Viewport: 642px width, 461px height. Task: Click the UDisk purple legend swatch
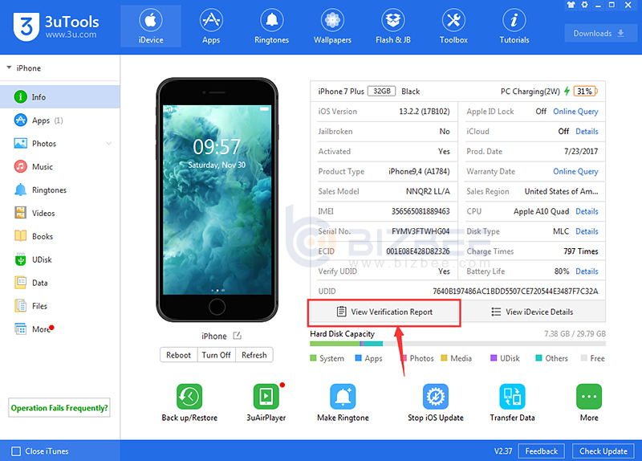point(494,358)
